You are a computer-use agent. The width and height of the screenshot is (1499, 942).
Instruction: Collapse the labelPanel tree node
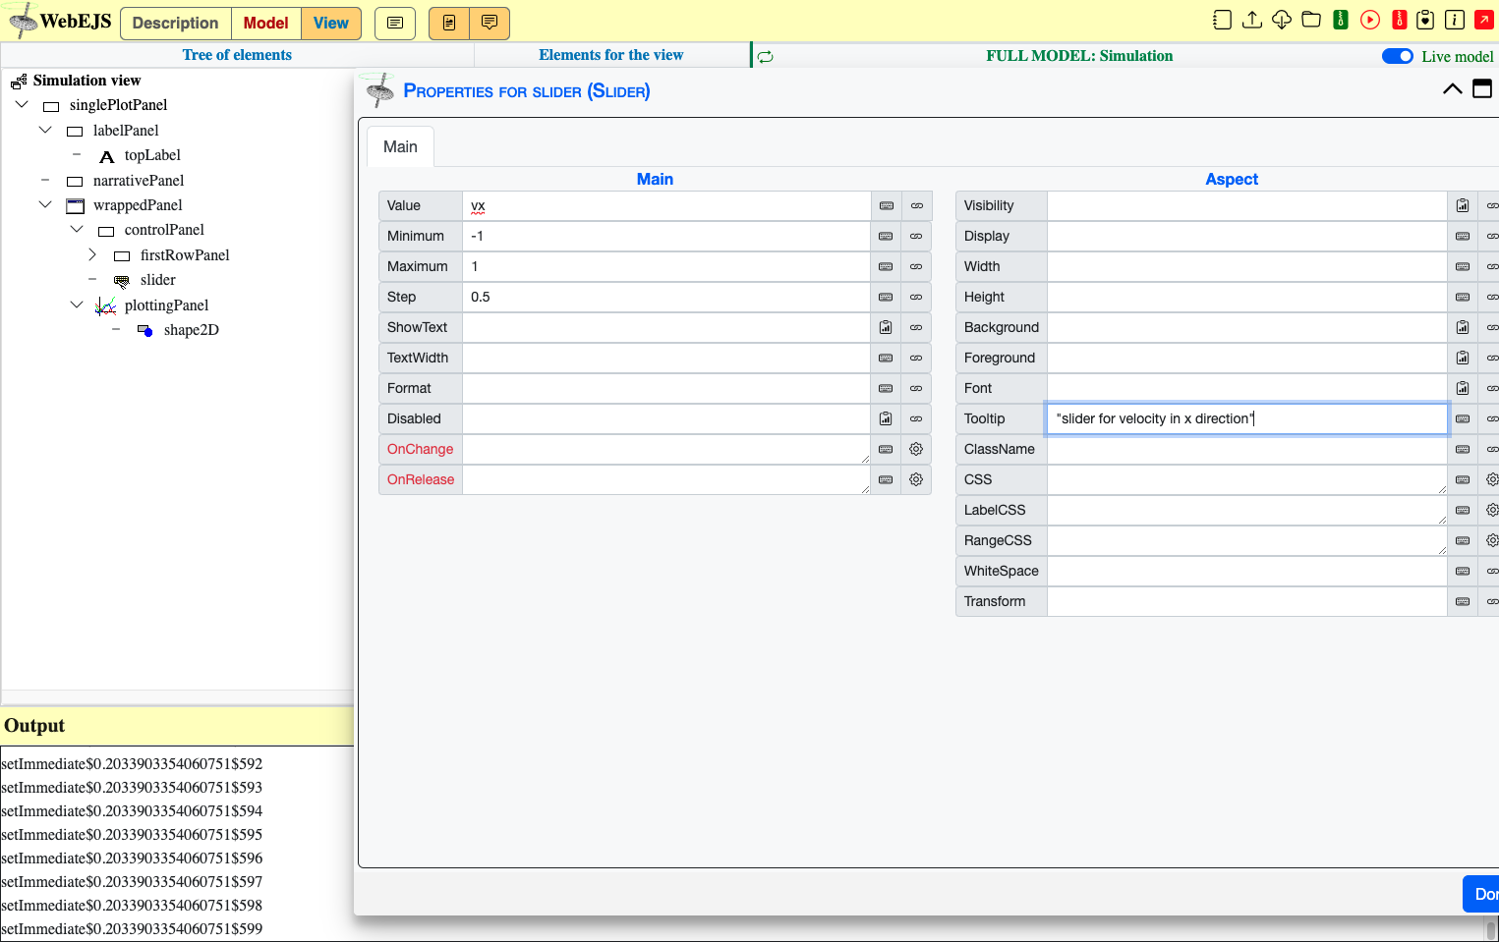pyautogui.click(x=45, y=130)
